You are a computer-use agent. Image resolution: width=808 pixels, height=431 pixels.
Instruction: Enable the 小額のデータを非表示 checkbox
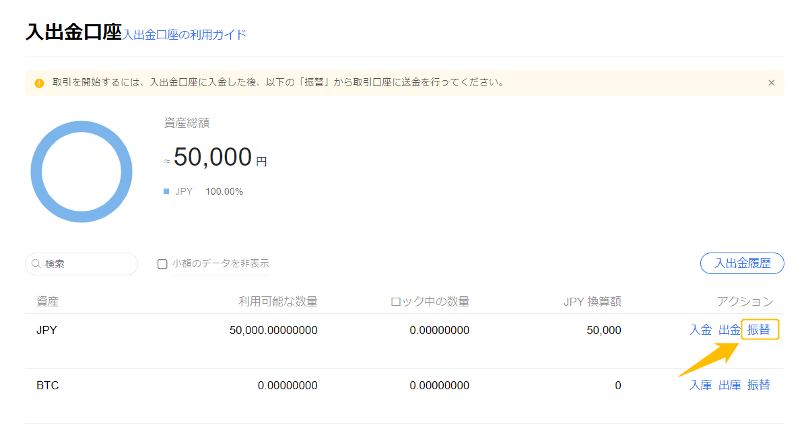(x=162, y=264)
